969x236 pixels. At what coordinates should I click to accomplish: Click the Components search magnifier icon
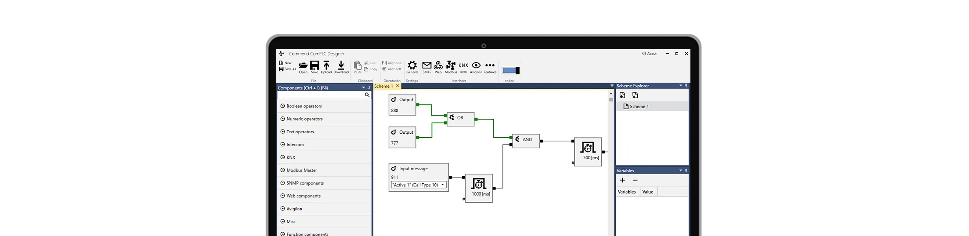pyautogui.click(x=367, y=95)
